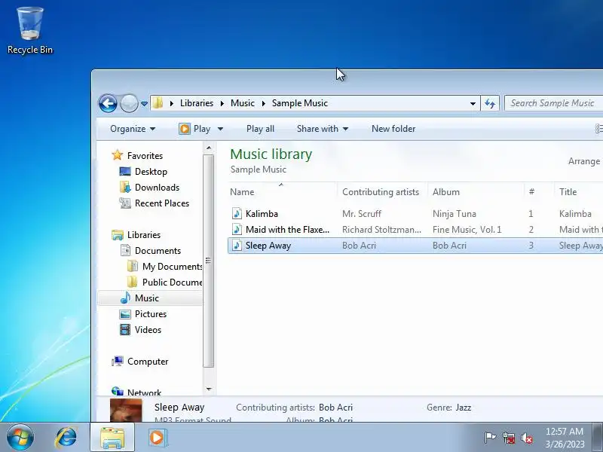Click the network status tray icon

point(509,438)
